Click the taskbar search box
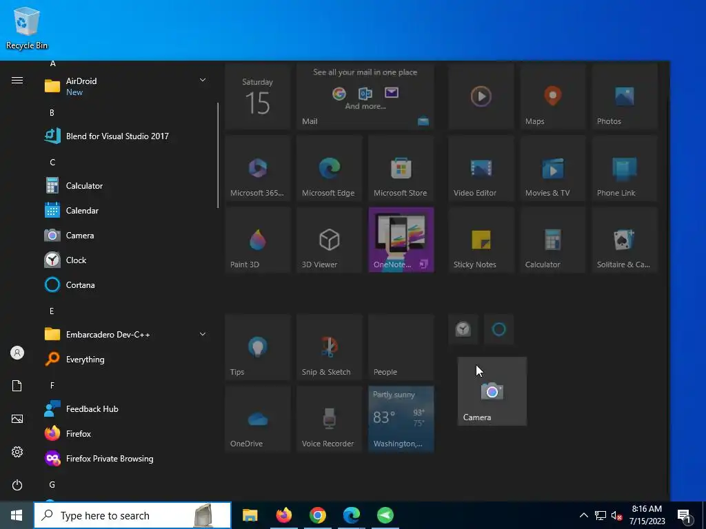 point(132,515)
